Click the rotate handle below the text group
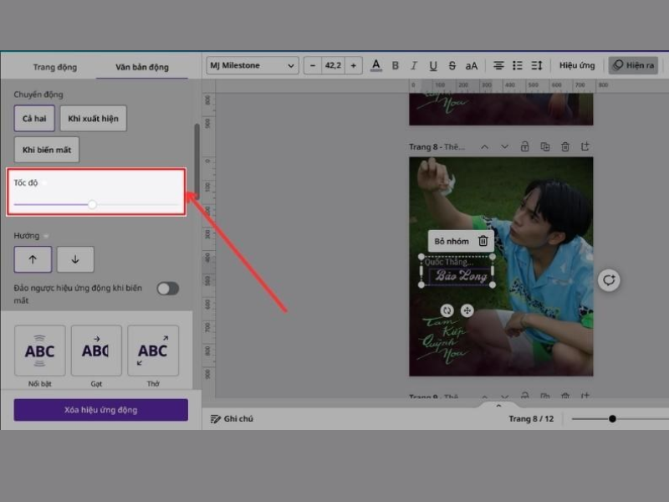 coord(447,310)
